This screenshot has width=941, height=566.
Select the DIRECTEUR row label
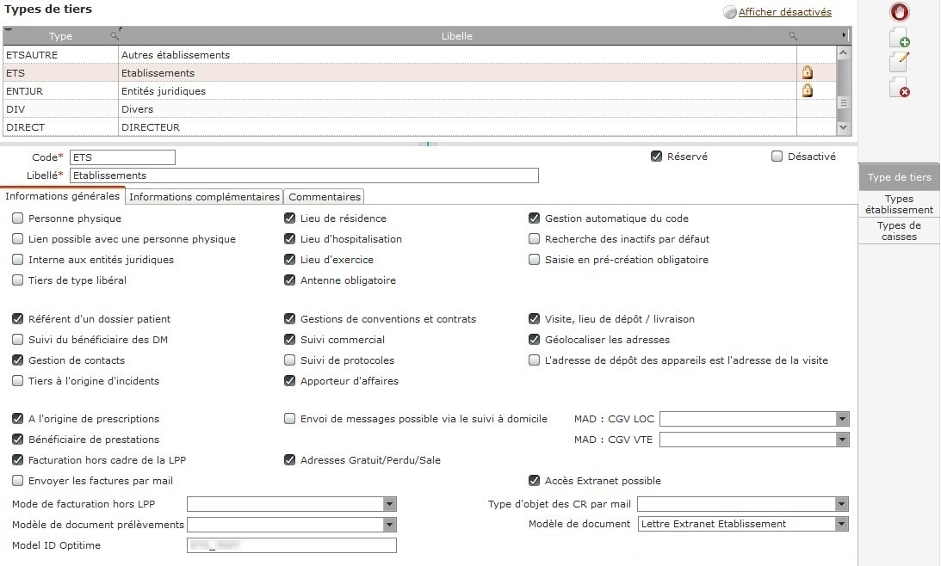click(151, 127)
